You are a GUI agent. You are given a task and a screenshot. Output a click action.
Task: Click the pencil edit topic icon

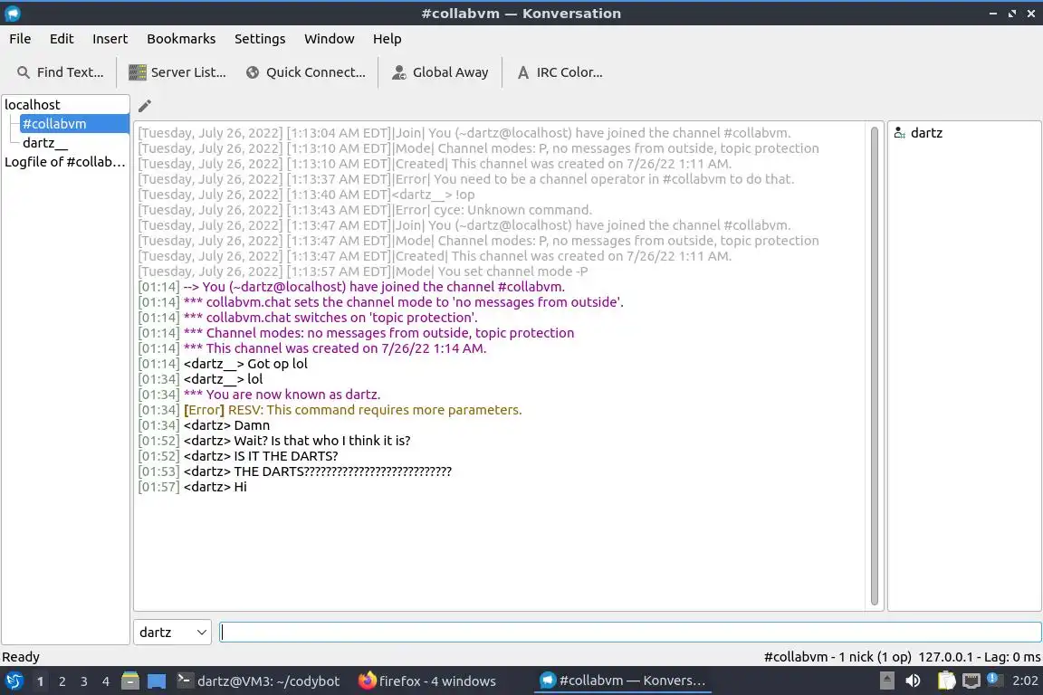point(144,106)
